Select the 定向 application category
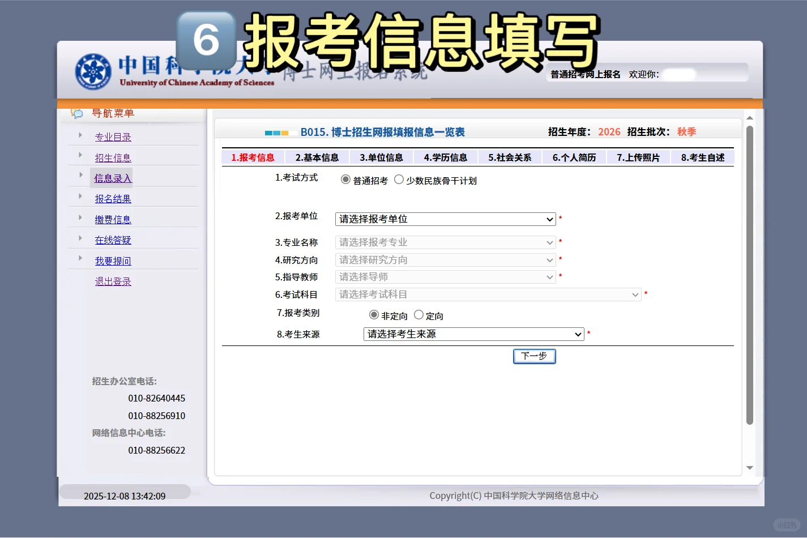This screenshot has height=538, width=807. (x=419, y=314)
